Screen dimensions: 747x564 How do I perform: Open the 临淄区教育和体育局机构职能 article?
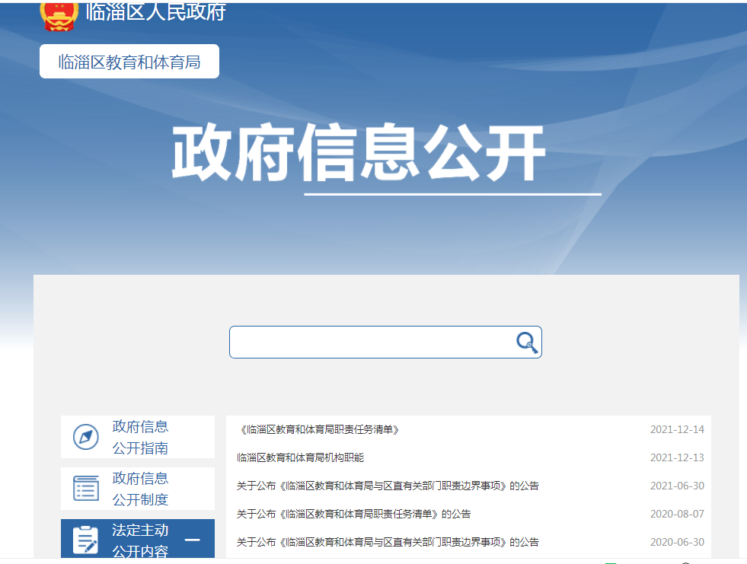pyautogui.click(x=300, y=457)
